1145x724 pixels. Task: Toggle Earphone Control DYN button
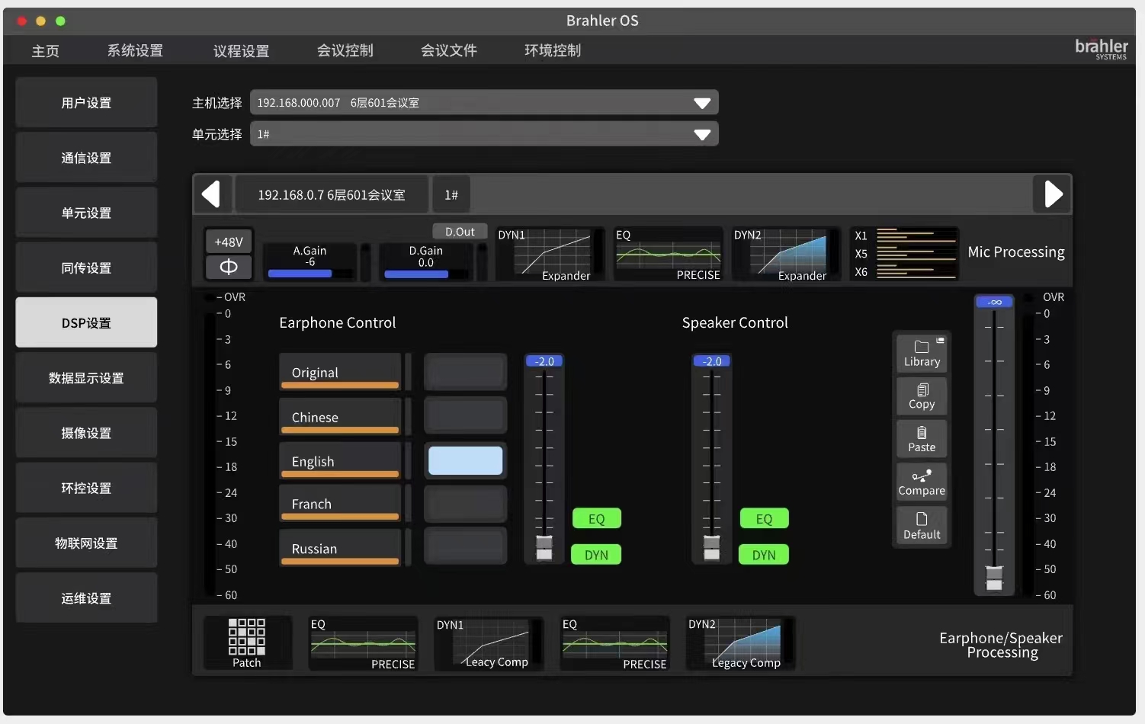coord(597,555)
